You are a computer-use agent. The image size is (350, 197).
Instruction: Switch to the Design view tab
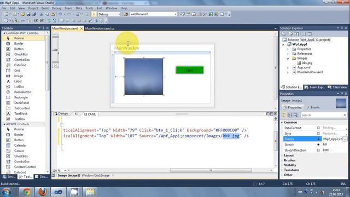pos(61,114)
